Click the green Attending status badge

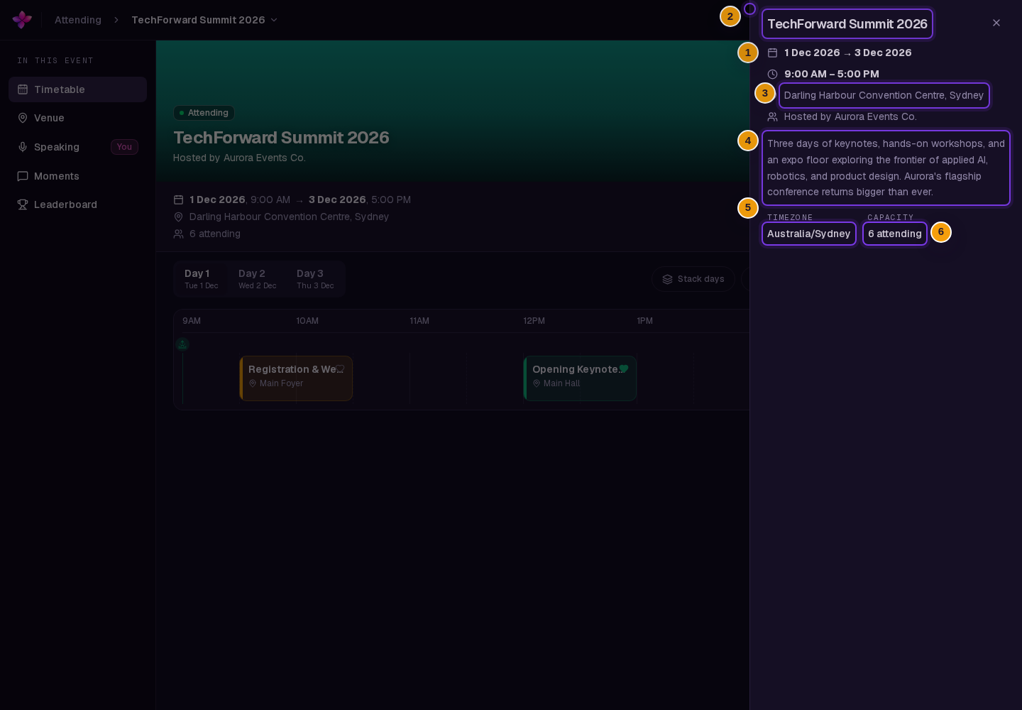point(204,113)
